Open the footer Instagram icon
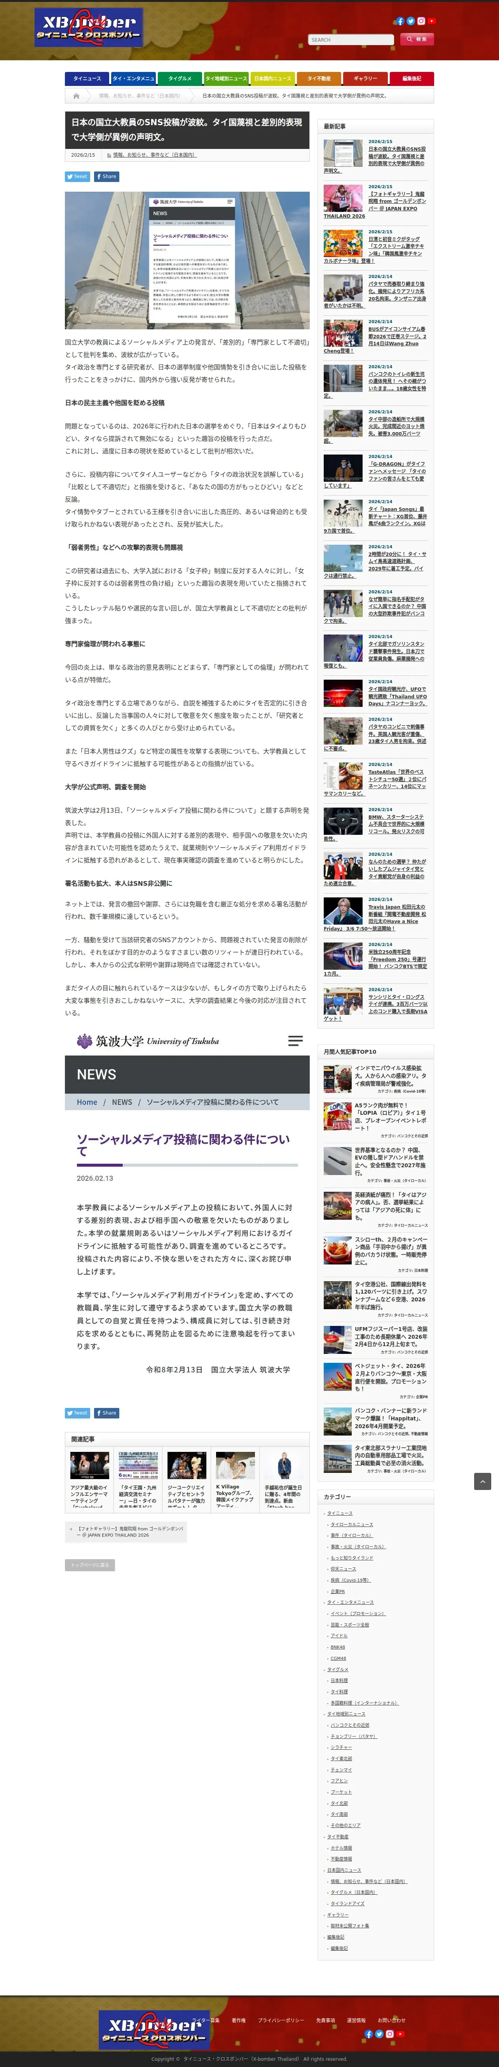This screenshot has height=2067, width=499. coord(390,2034)
